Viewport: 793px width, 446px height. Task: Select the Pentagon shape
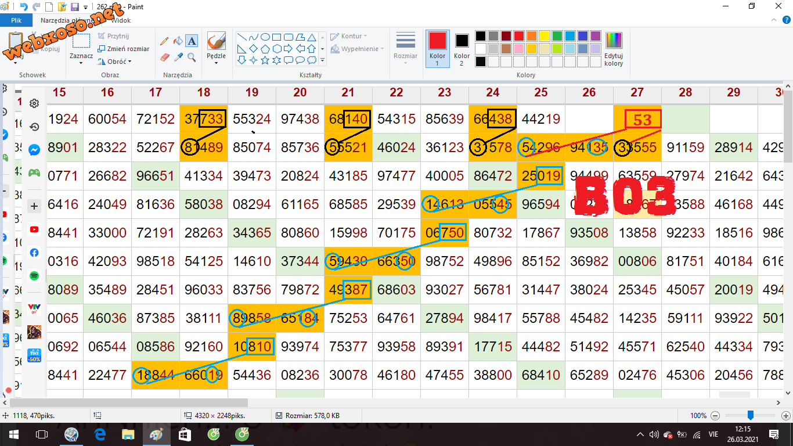point(265,48)
